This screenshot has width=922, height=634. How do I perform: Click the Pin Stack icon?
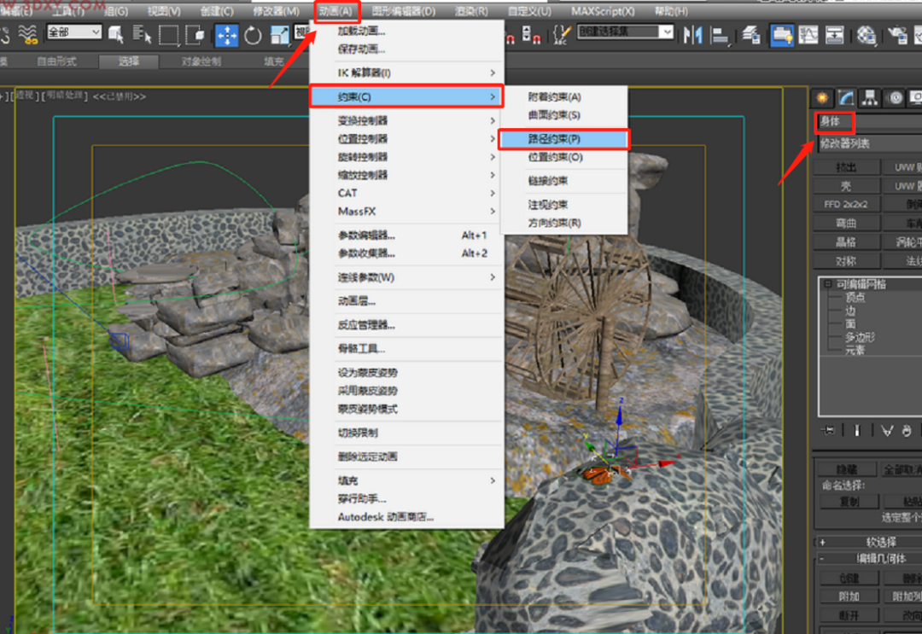[828, 431]
